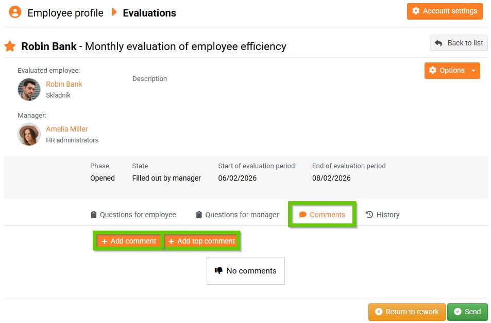Click the orange user profile icon
This screenshot has height=323, width=491.
pyautogui.click(x=15, y=12)
